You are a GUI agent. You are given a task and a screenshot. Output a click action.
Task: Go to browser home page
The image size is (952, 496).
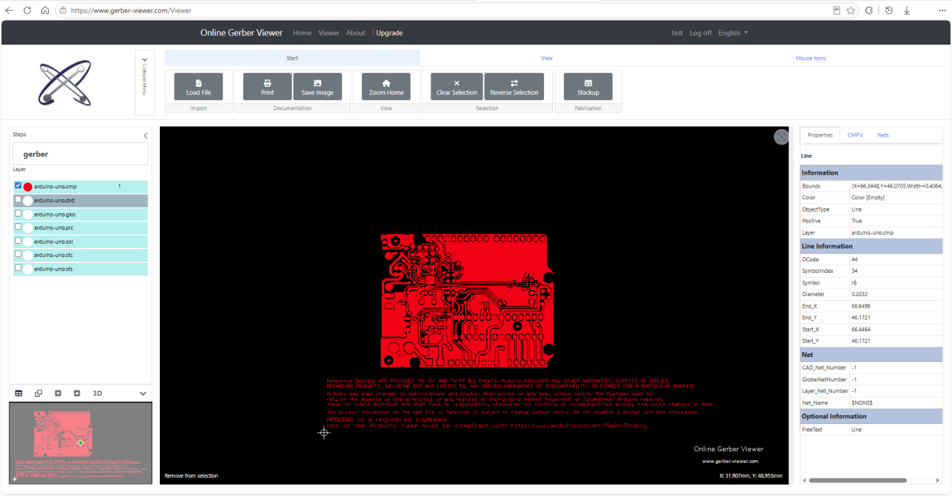45,10
